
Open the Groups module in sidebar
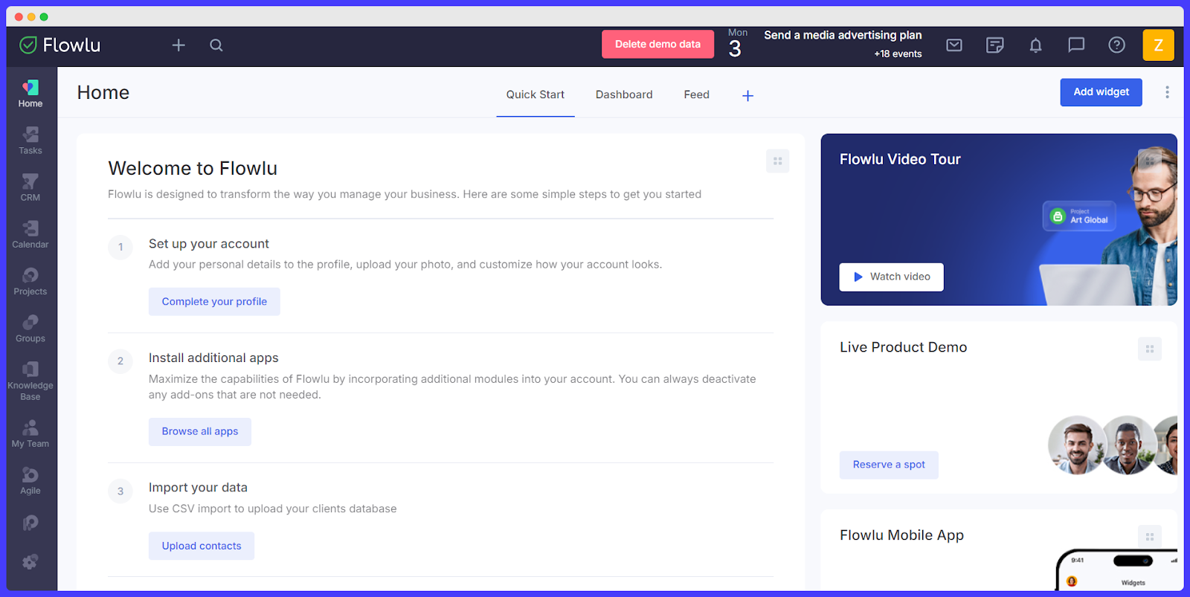click(x=30, y=329)
